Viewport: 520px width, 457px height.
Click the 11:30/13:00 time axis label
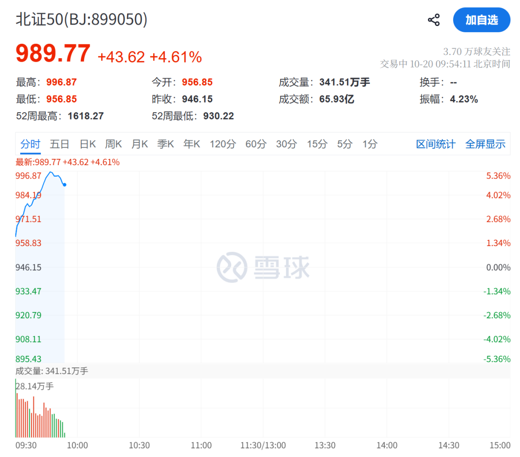263,445
